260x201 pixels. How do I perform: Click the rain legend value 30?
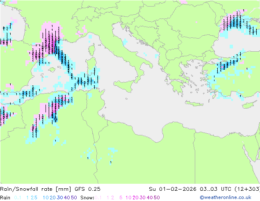60,198
